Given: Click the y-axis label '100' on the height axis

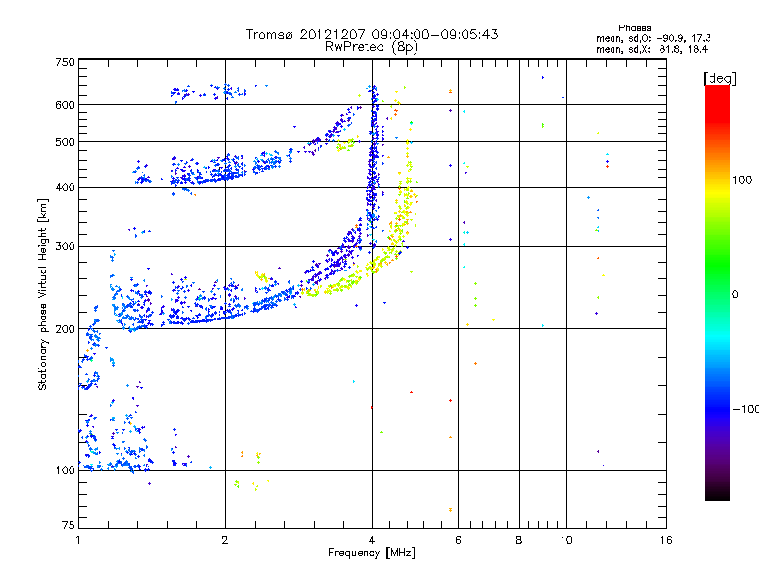Looking at the screenshot, I should pyautogui.click(x=65, y=471).
